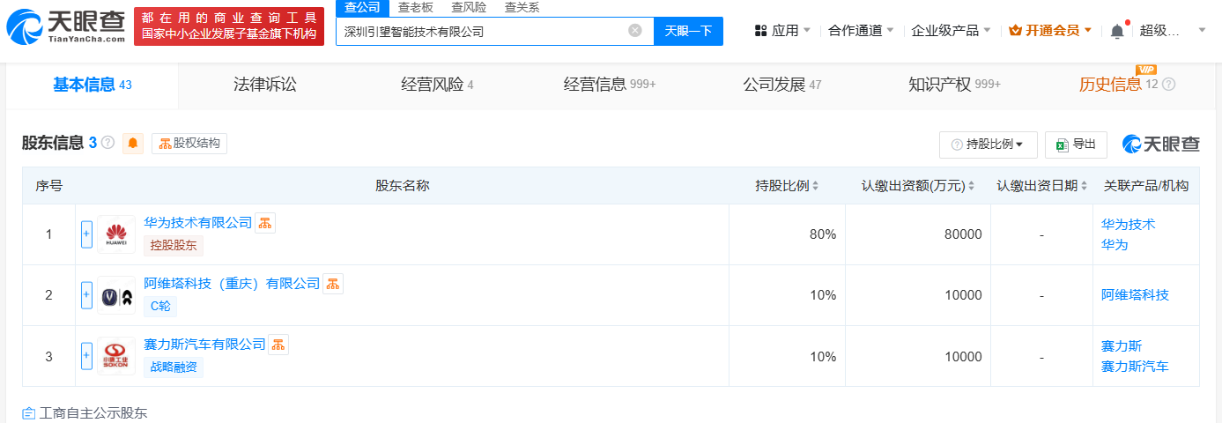Image resolution: width=1222 pixels, height=423 pixels.
Task: Sort by 认缴出资日期 column arrows
Action: tap(1084, 186)
